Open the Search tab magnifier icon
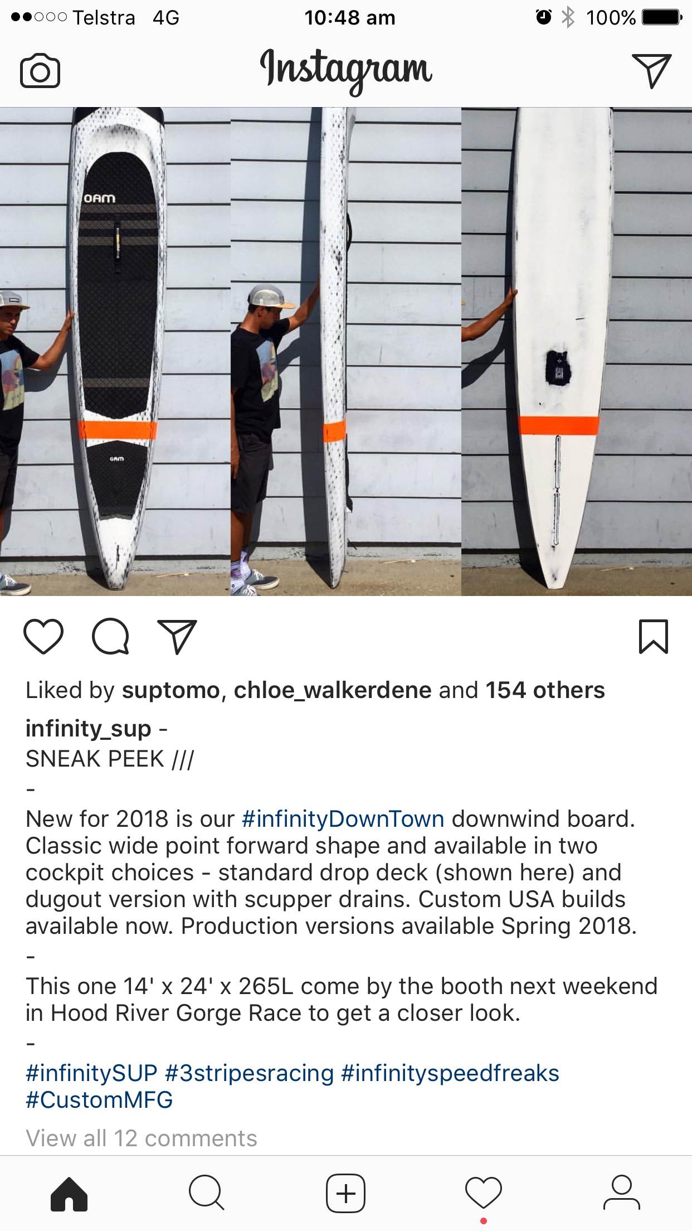This screenshot has height=1231, width=692. tap(207, 1194)
